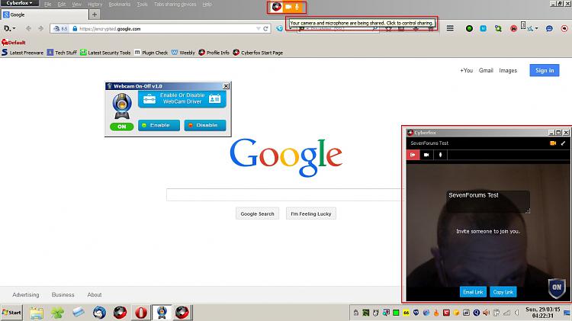
Task: Click the SevenForums Test name text box
Action: 488,201
